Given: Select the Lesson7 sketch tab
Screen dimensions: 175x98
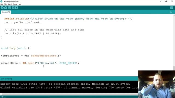Looking at the screenshot, I should pos(6,12).
